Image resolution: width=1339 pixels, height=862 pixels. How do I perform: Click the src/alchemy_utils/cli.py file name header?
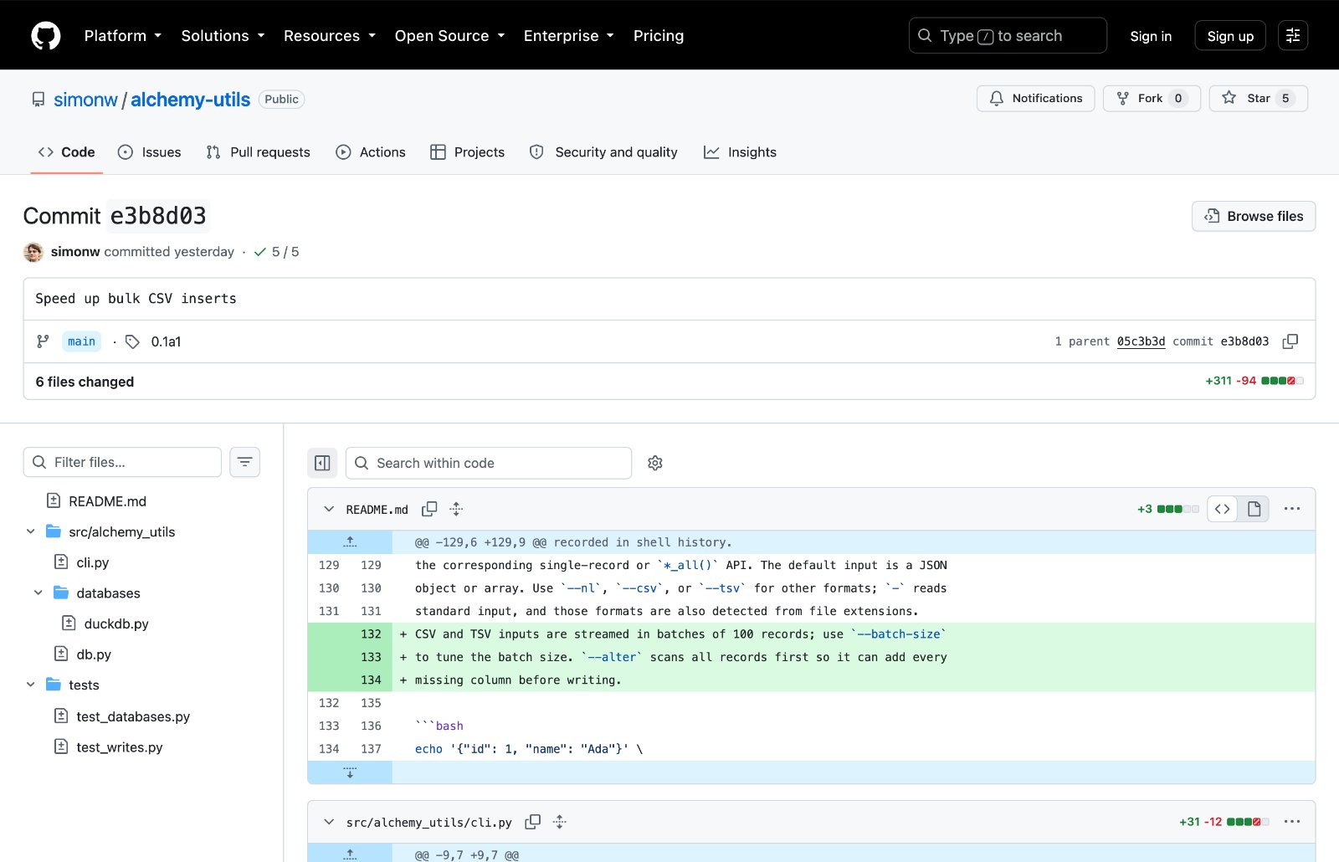(429, 823)
